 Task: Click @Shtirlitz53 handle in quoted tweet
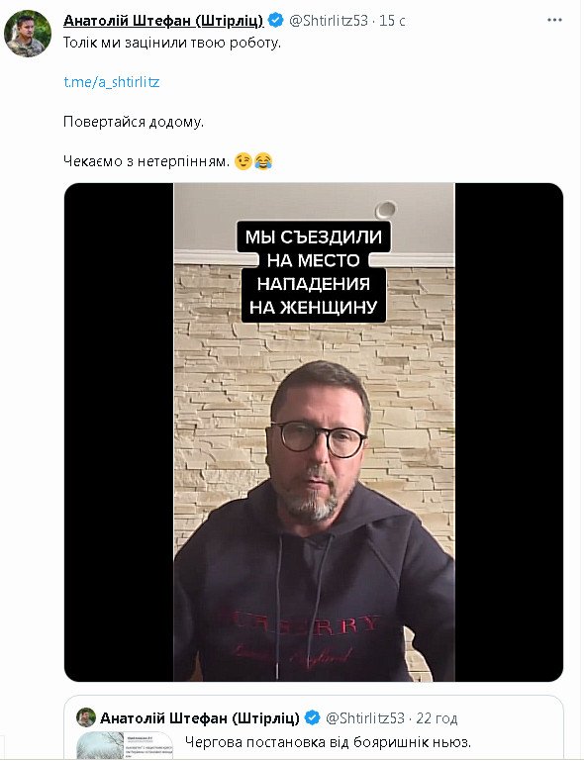364,717
